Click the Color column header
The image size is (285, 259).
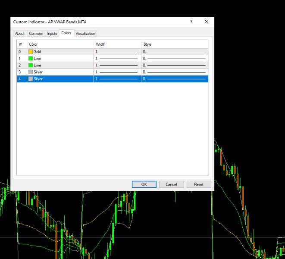pyautogui.click(x=60, y=44)
